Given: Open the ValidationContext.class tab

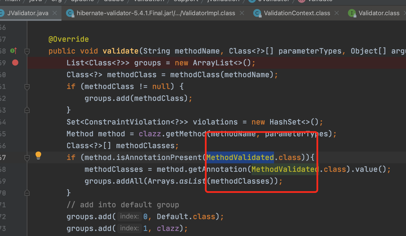Looking at the screenshot, I should point(297,13).
